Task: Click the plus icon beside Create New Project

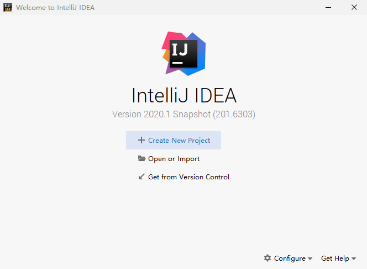Action: click(141, 141)
